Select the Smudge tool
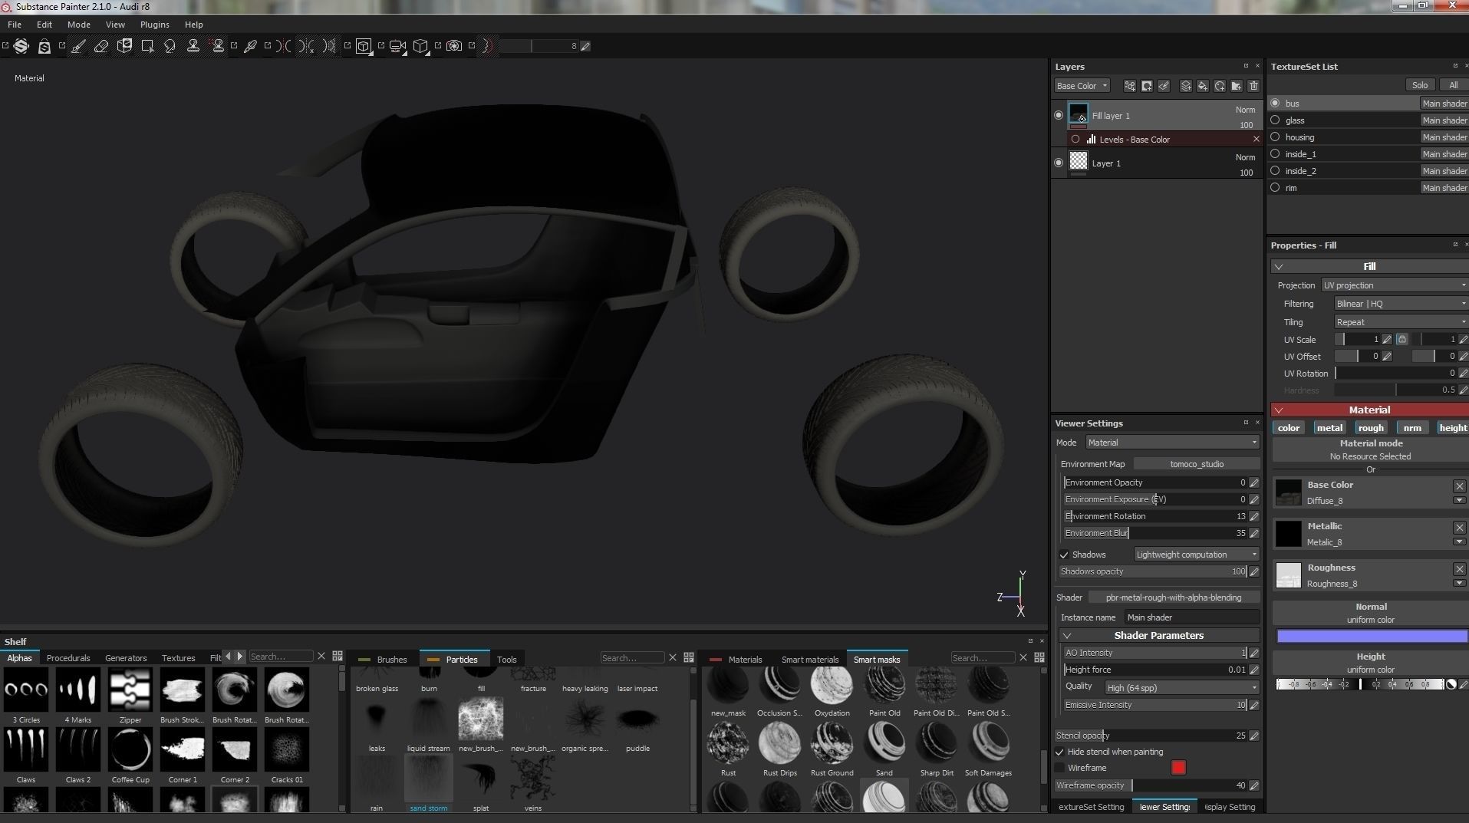Image resolution: width=1469 pixels, height=823 pixels. [170, 46]
